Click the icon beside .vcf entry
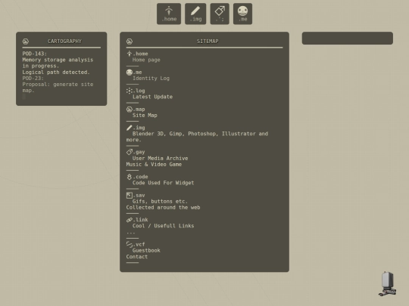 pyautogui.click(x=130, y=244)
